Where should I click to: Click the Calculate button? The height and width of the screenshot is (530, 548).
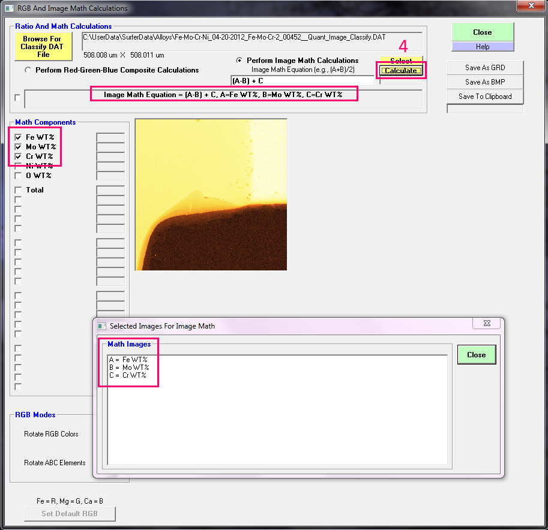(x=401, y=71)
